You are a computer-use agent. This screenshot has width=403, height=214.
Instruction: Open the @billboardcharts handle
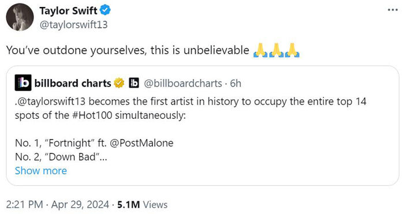(183, 83)
